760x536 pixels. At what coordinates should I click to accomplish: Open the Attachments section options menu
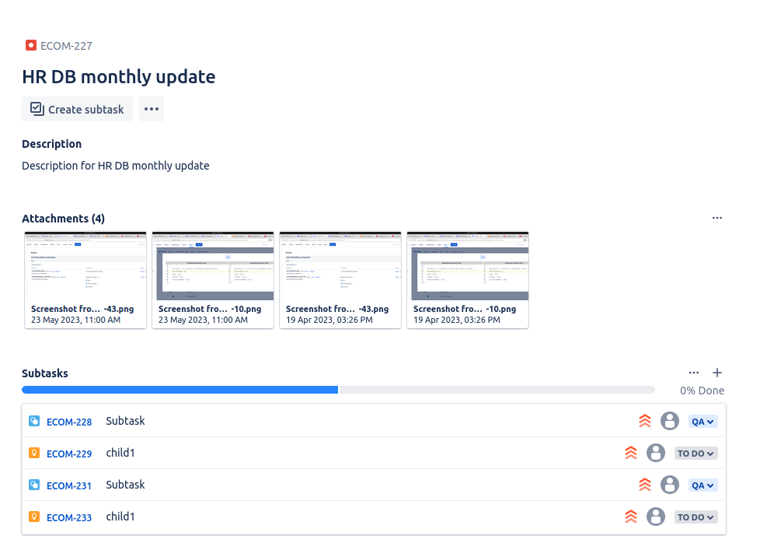[x=716, y=218]
